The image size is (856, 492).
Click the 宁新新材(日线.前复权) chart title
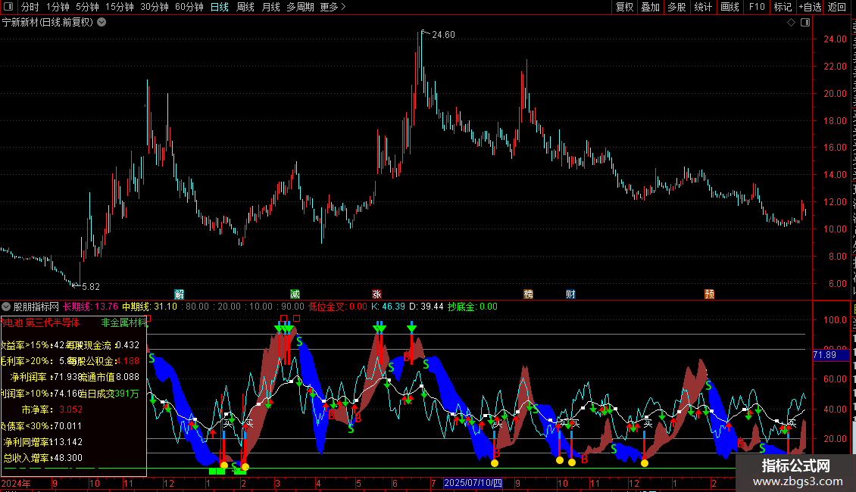[48, 23]
